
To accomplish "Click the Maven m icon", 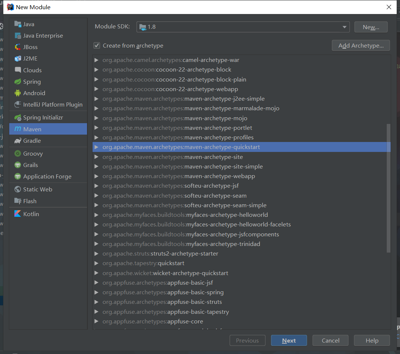I will pos(18,129).
